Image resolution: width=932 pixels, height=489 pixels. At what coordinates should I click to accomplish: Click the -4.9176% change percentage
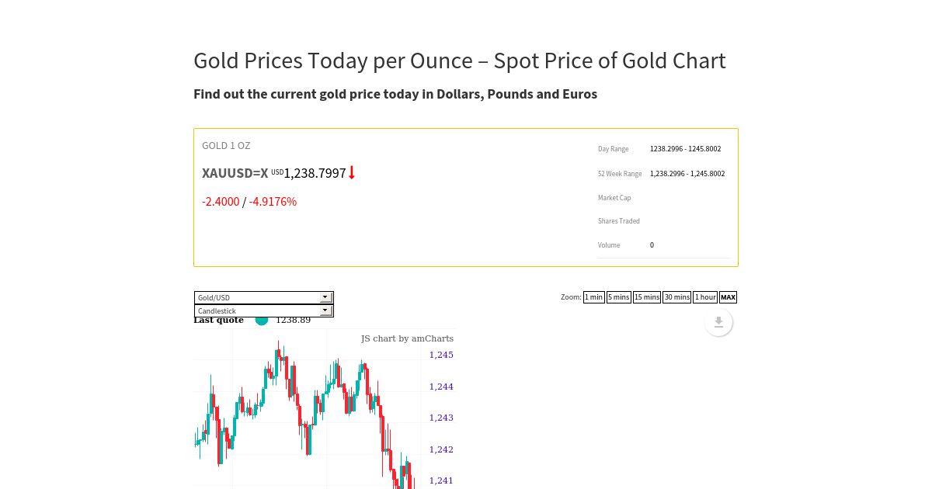coord(273,202)
